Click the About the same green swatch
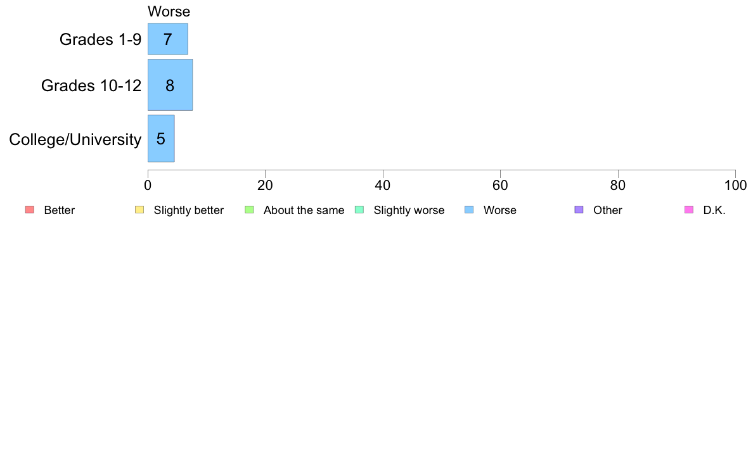Screen dimensions: 753x466 pos(249,210)
